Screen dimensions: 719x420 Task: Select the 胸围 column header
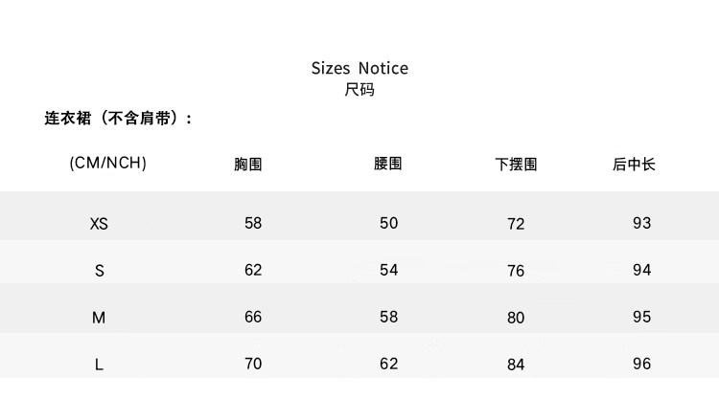(248, 164)
